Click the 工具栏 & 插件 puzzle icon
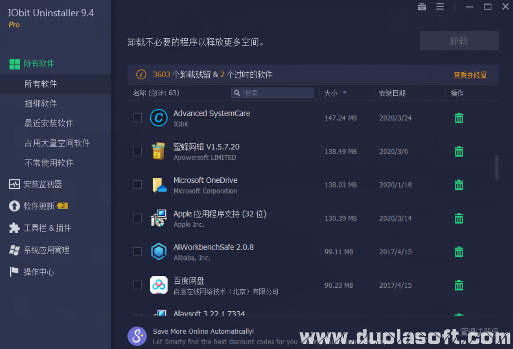513x349 pixels. pyautogui.click(x=14, y=228)
